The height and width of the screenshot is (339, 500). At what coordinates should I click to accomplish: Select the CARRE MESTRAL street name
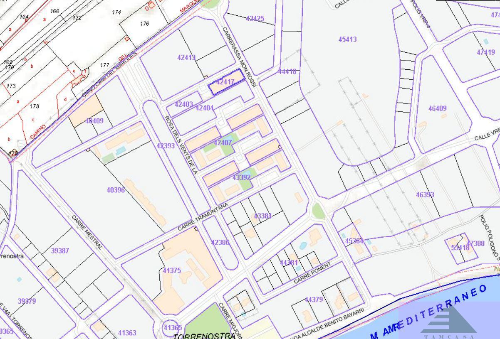87,232
